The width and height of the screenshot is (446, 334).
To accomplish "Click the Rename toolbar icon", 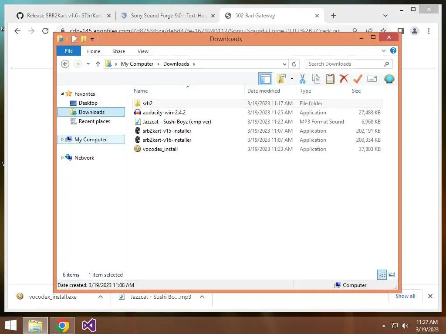I will [x=372, y=79].
